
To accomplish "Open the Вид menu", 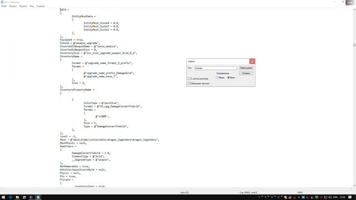I will coord(32,6).
